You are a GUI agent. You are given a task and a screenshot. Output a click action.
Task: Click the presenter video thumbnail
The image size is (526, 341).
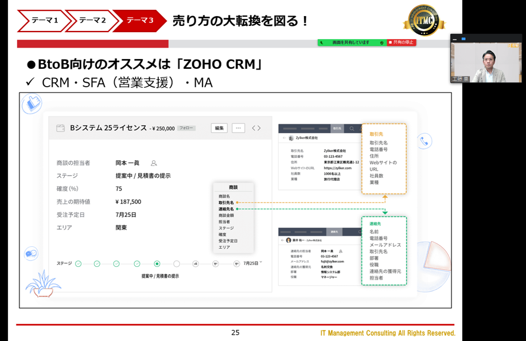click(x=486, y=63)
